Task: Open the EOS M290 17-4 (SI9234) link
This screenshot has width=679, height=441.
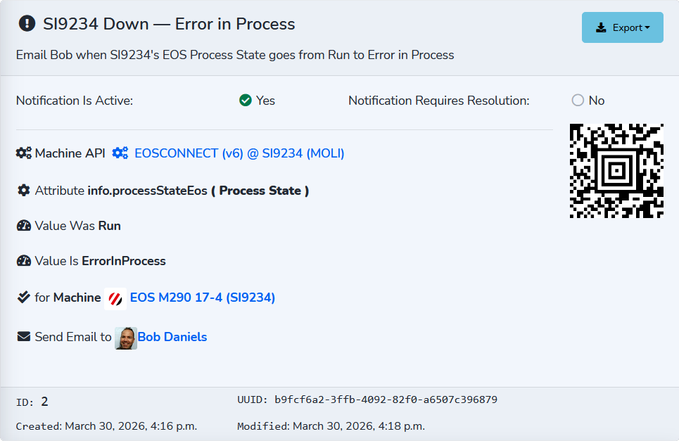Action: pyautogui.click(x=202, y=298)
